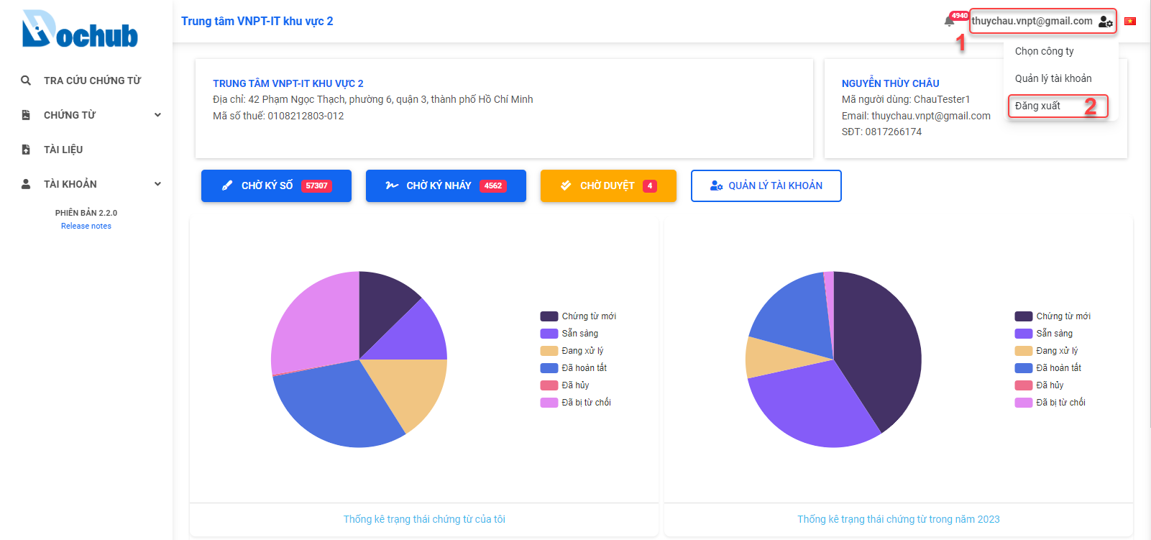
Task: Toggle Chứng từ mới swatch in left legend
Action: tap(549, 316)
